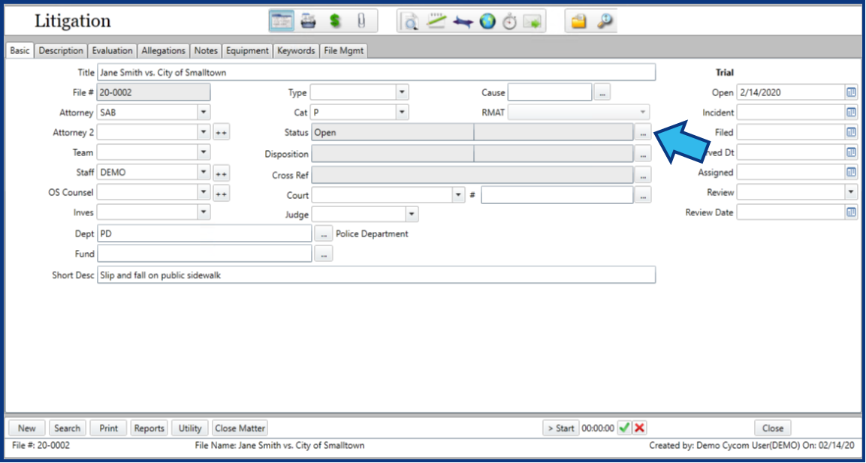Screen dimensions: 866x463
Task: Open the notepad with pencil icon
Action: pos(437,22)
